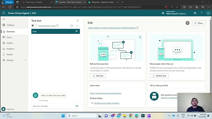Open the help question mark icon
Screen dimensions: 212x119
click(x=202, y=13)
